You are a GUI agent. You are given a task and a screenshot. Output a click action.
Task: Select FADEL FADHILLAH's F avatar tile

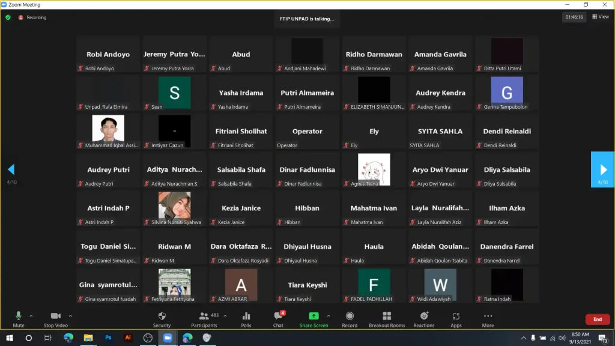374,285
